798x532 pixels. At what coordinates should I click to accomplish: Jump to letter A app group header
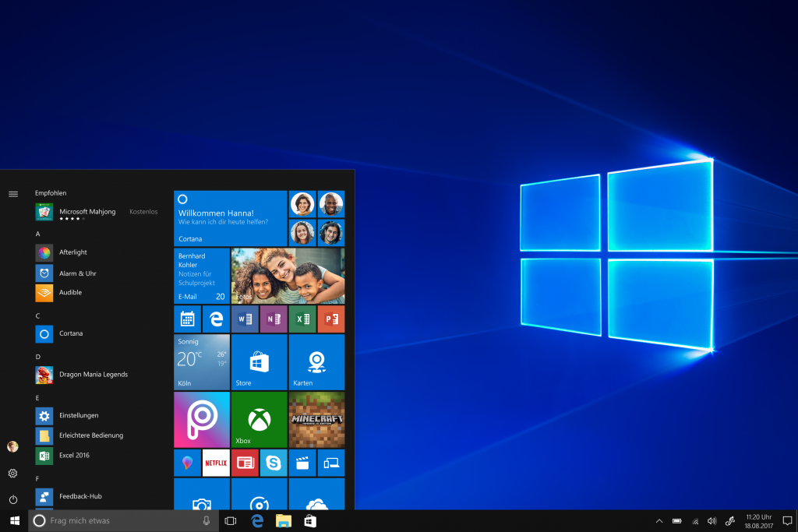tap(37, 234)
